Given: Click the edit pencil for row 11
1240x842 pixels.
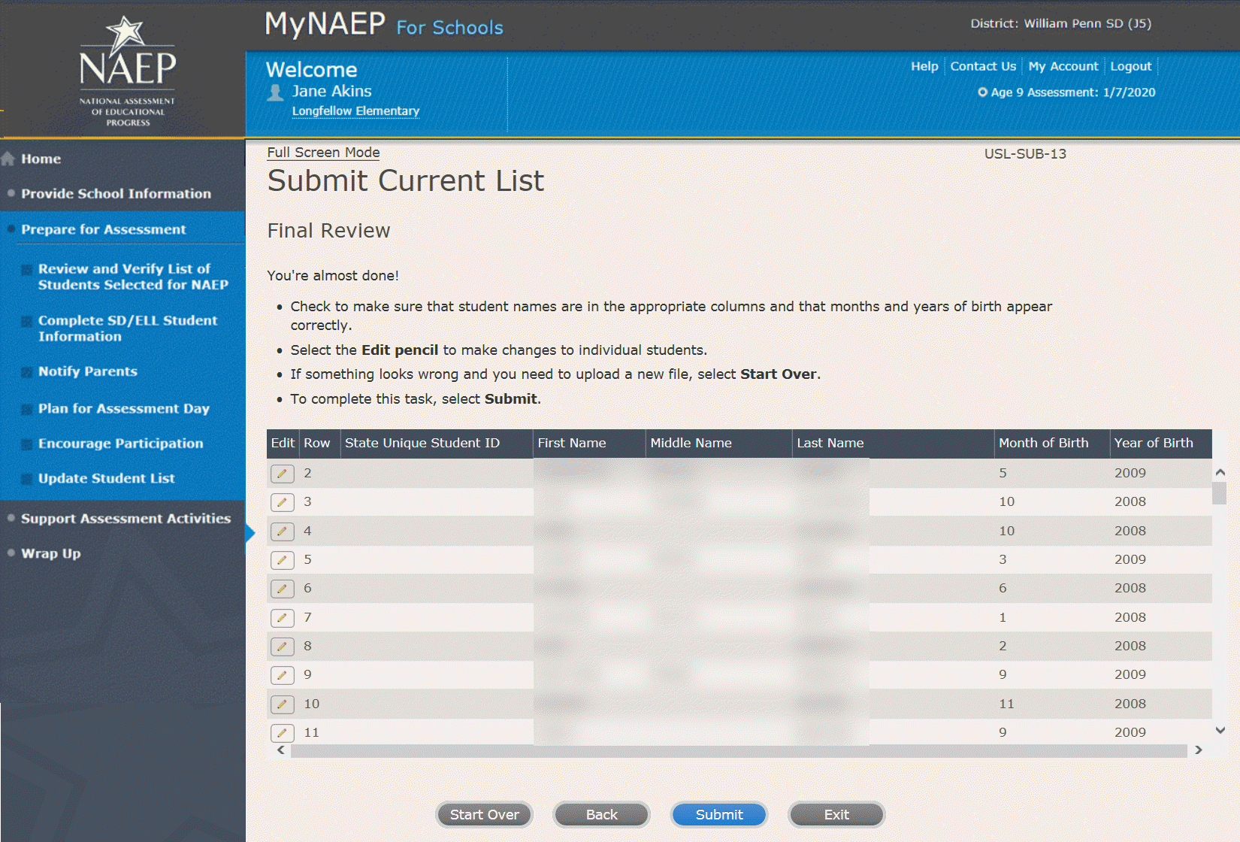Looking at the screenshot, I should [282, 732].
